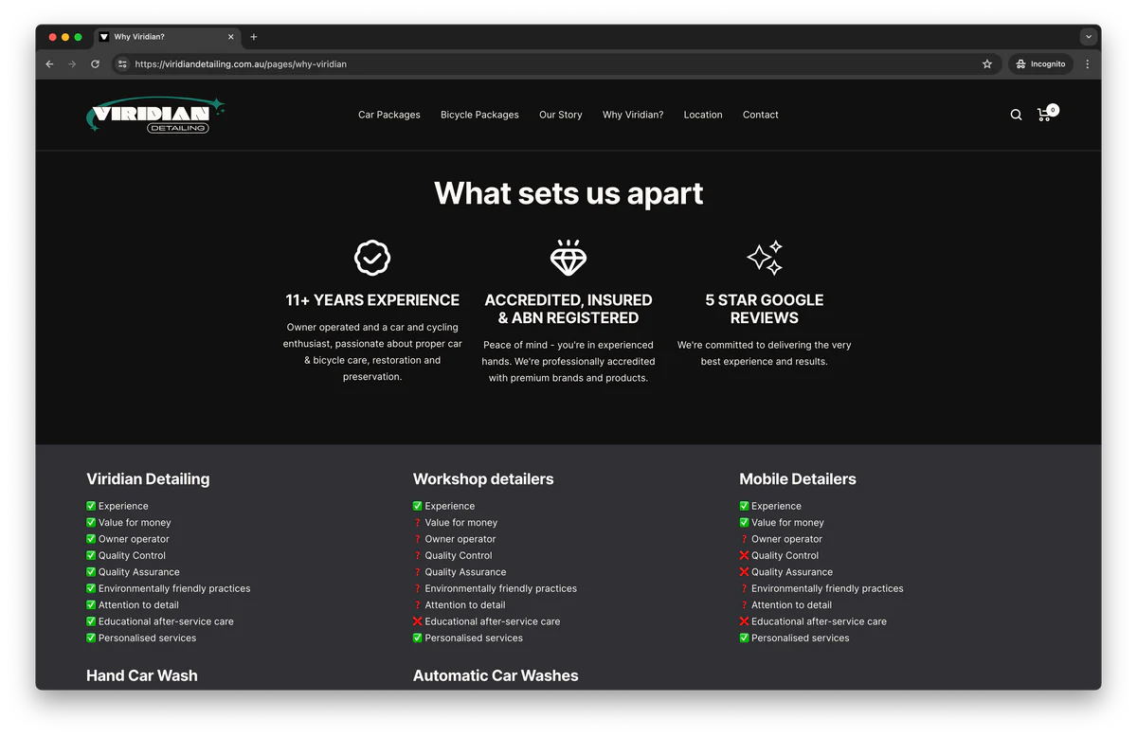Screen dimensions: 1137x737
Task: Click 'Attention to detail' under Viridian Detailing
Action: [x=138, y=605]
